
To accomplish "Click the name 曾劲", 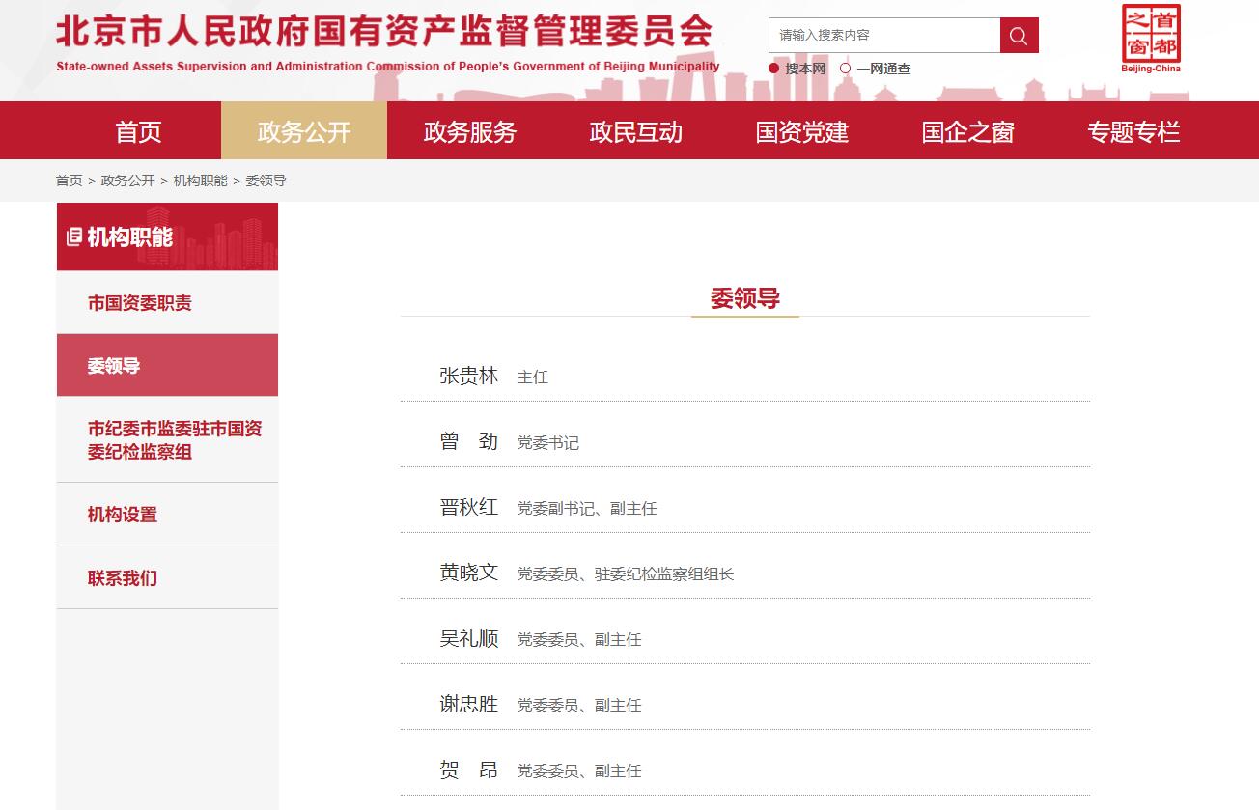I will click(469, 441).
